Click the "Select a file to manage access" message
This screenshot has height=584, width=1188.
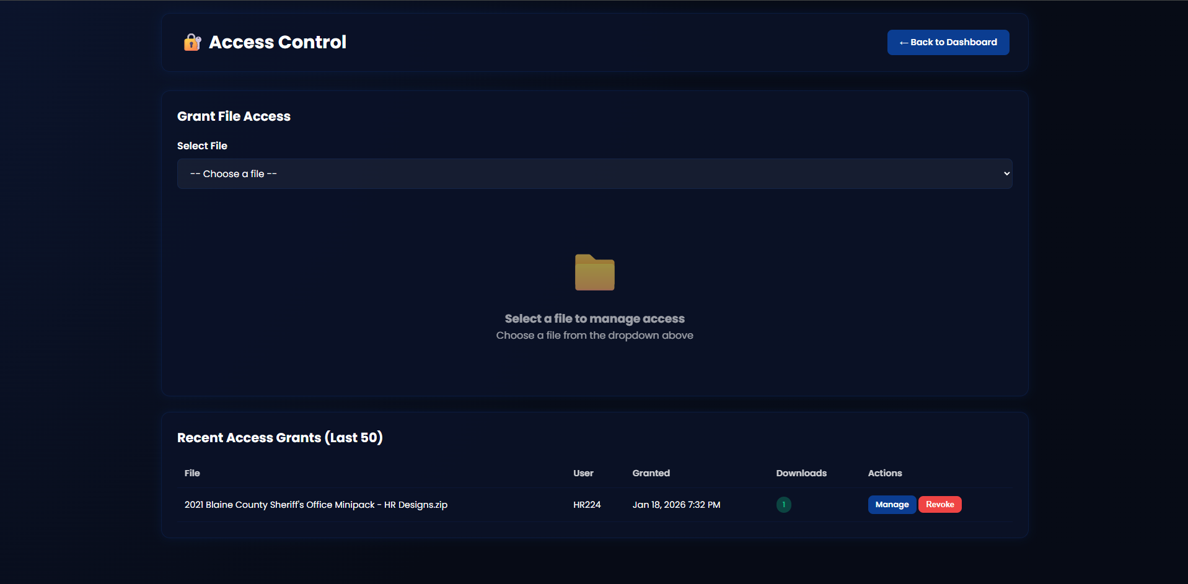[594, 319]
